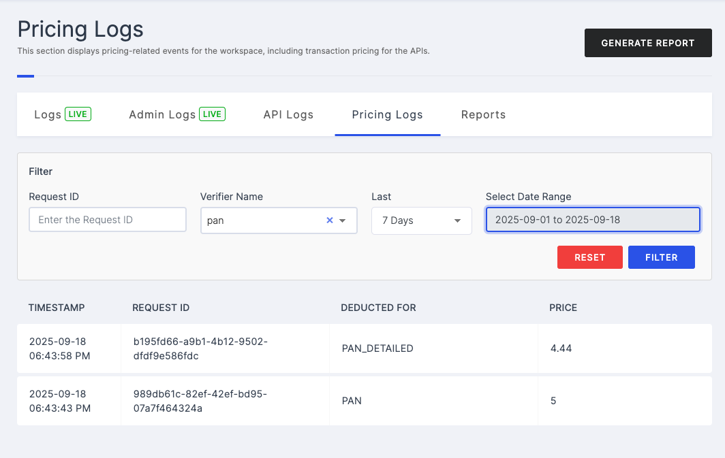Expand the Verifier Name dropdown arrow

[343, 220]
